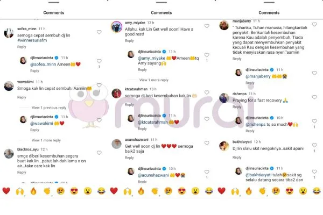
Task: Reply to acunshazwani's get well comment
Action: point(129,158)
